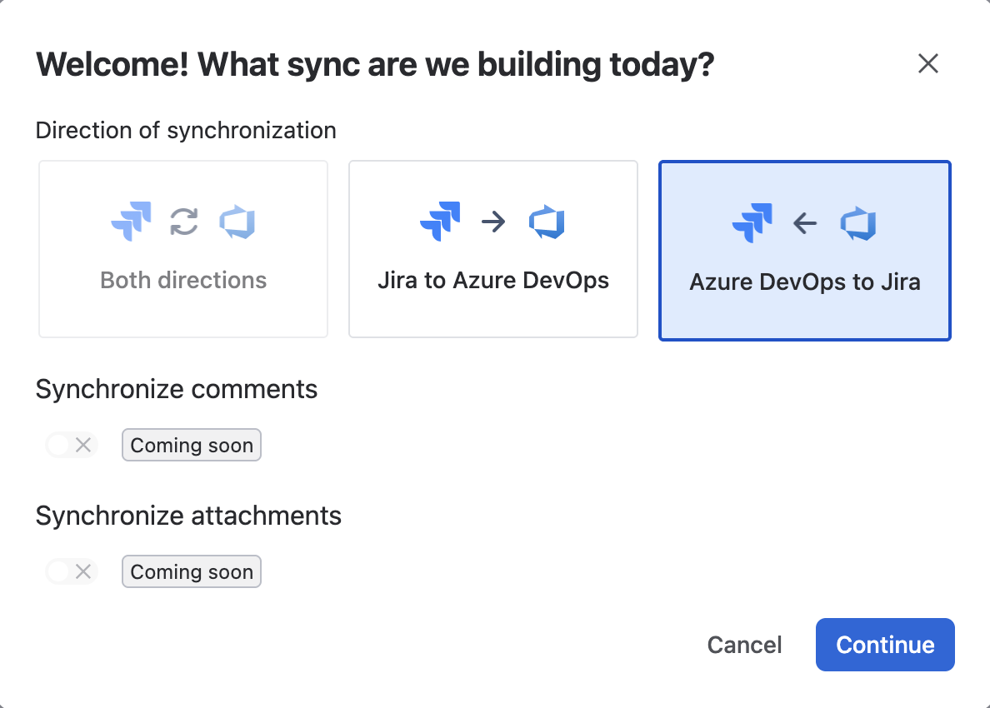
Task: Click Azure DevOps icon in Azure DevOps to Jira card
Action: 858,223
